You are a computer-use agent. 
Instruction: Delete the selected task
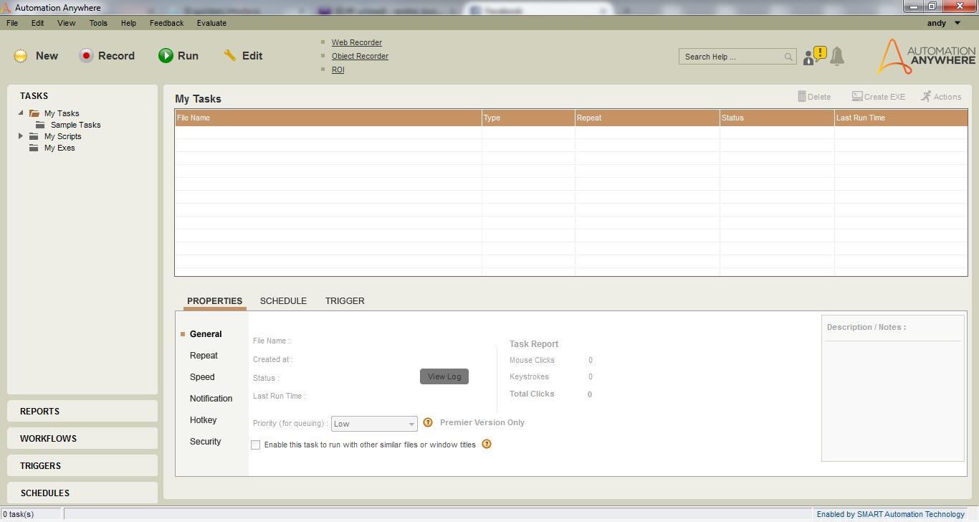pyautogui.click(x=813, y=96)
